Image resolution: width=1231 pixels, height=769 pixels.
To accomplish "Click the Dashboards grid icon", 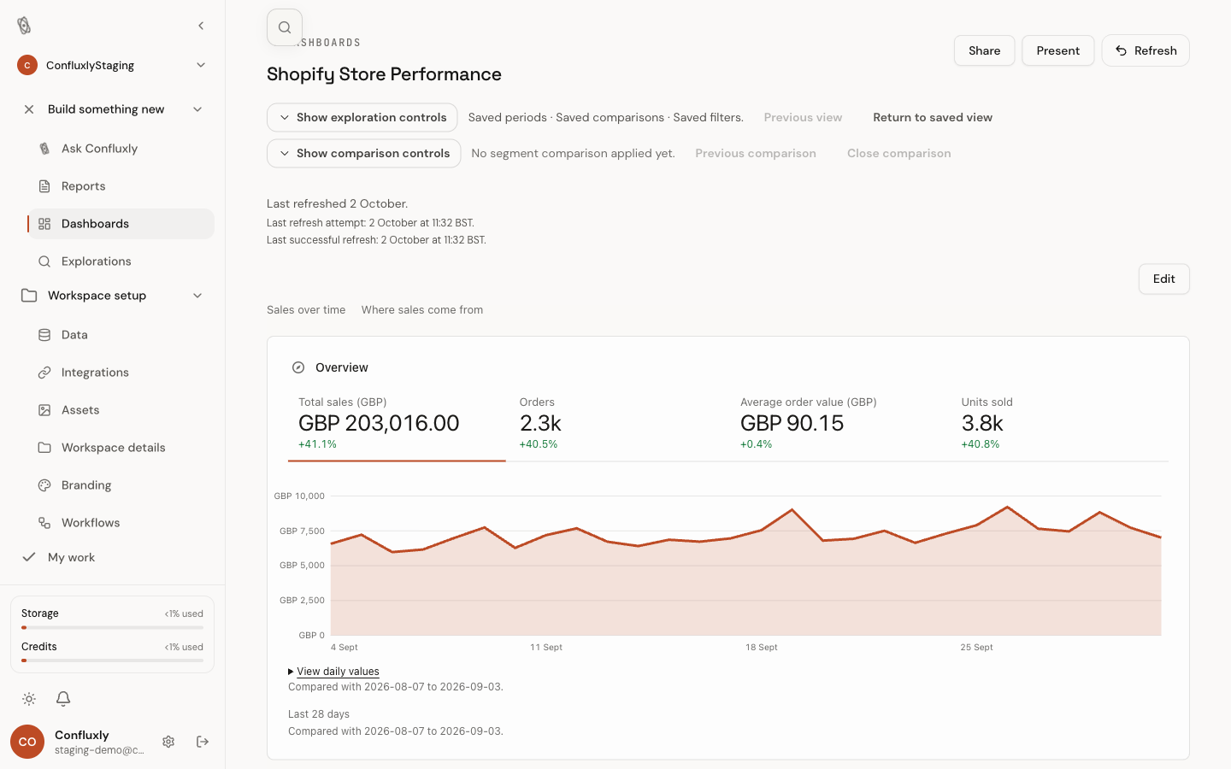I will tap(44, 224).
